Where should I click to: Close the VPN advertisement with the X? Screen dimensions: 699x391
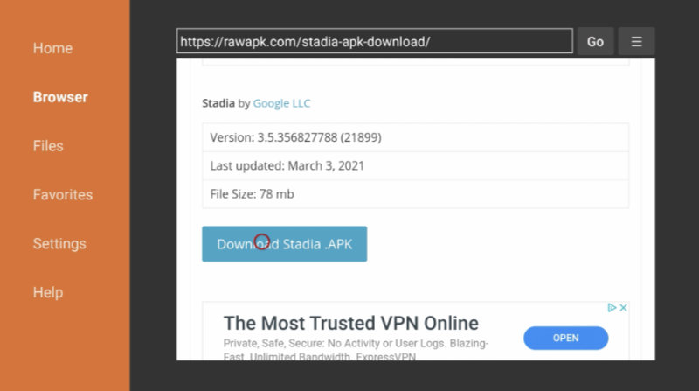click(623, 308)
